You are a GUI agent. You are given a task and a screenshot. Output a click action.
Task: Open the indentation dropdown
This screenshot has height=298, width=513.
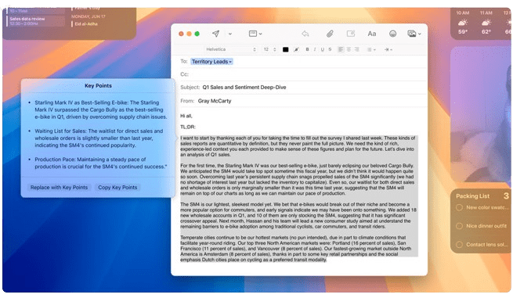388,49
